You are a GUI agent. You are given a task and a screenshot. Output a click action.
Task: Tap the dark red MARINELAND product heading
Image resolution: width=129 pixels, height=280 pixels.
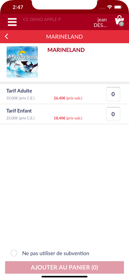coord(66,50)
